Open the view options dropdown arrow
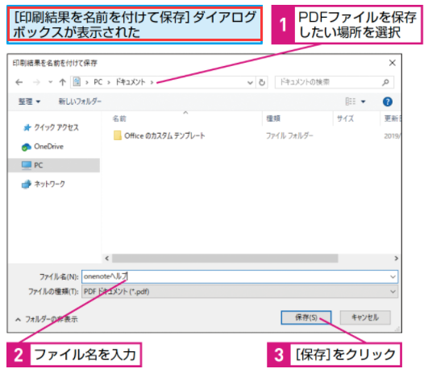 tap(363, 102)
